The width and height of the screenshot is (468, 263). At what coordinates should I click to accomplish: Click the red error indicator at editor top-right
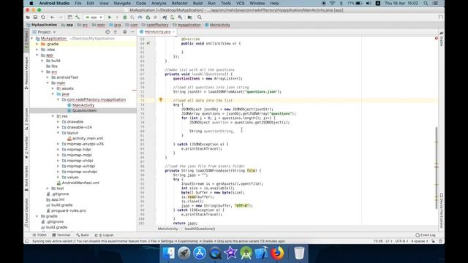coord(437,38)
